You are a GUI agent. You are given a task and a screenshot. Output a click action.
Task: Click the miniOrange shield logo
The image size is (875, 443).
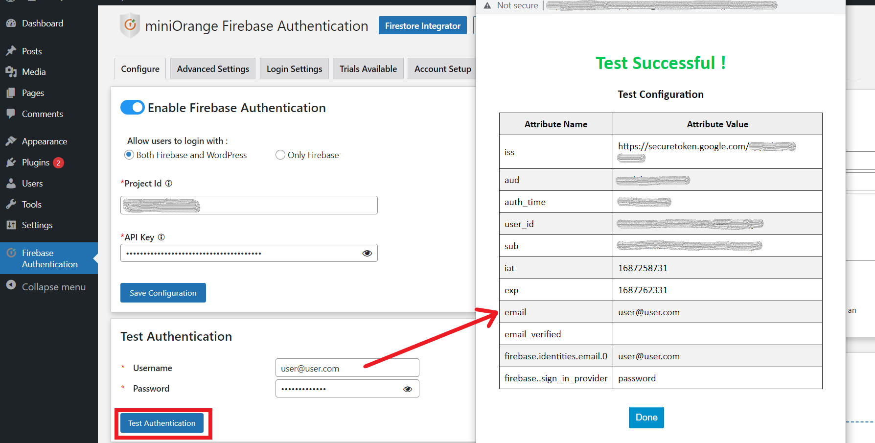(x=130, y=25)
